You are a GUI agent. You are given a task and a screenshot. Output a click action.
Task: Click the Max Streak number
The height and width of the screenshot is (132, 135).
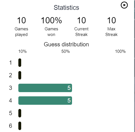tap(112, 20)
